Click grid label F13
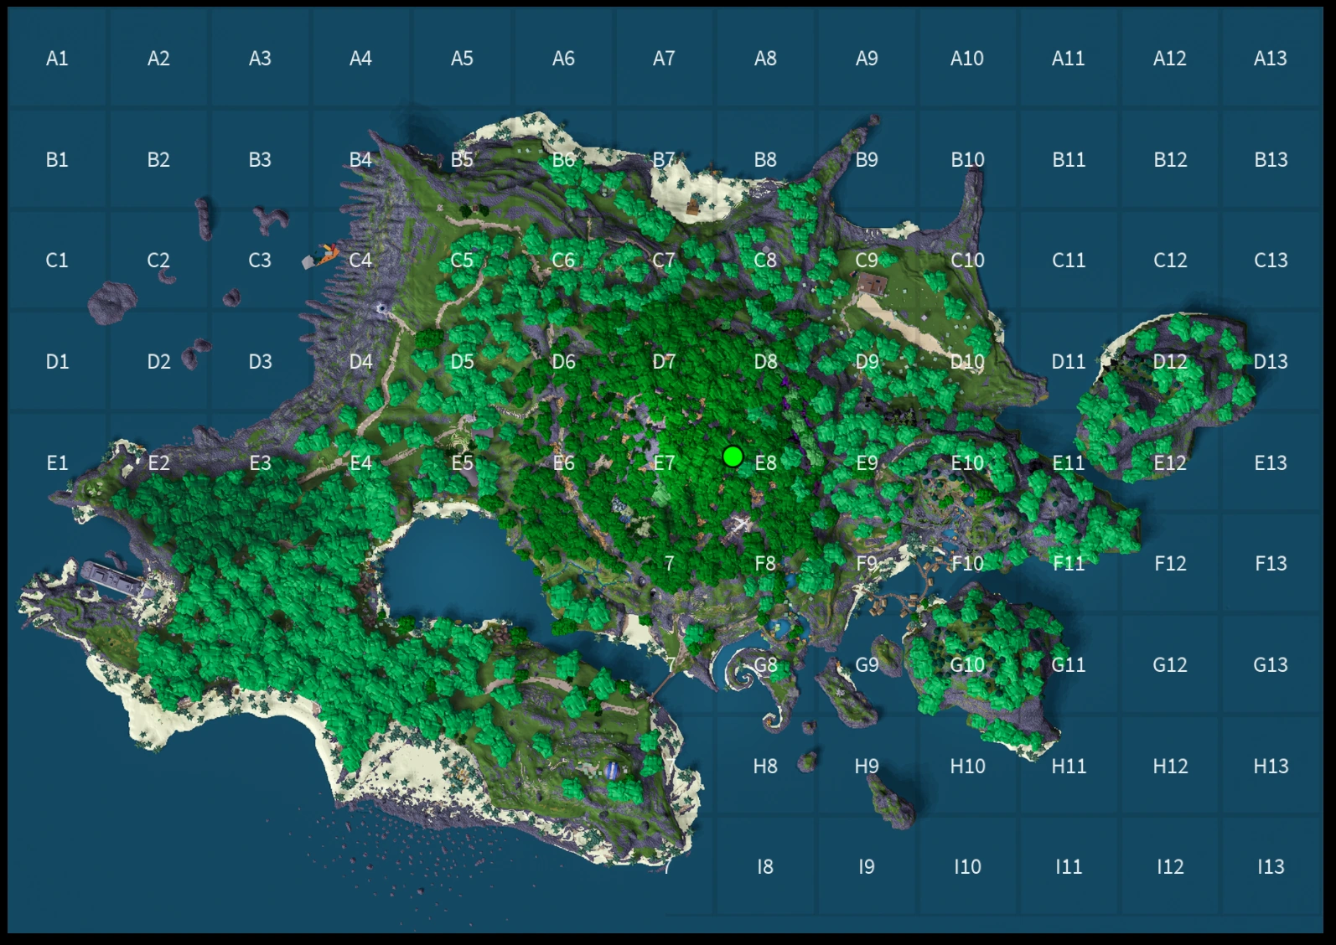 pos(1271,564)
